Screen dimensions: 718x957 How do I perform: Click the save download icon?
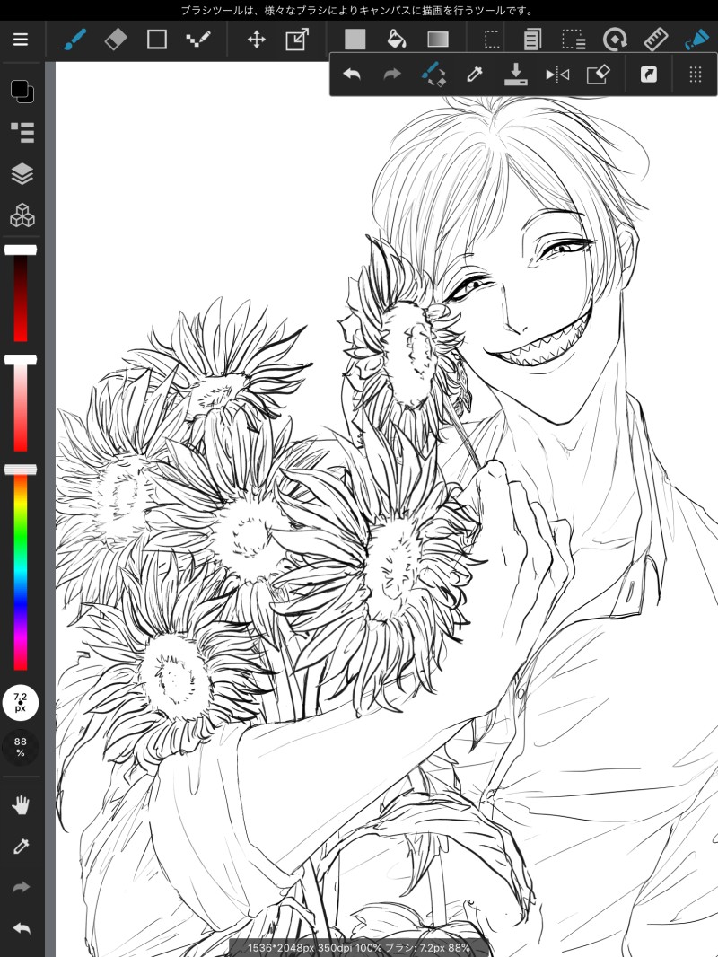pos(516,75)
